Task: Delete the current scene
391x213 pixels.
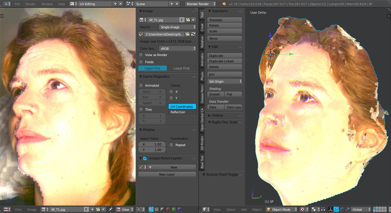Action: [177, 4]
